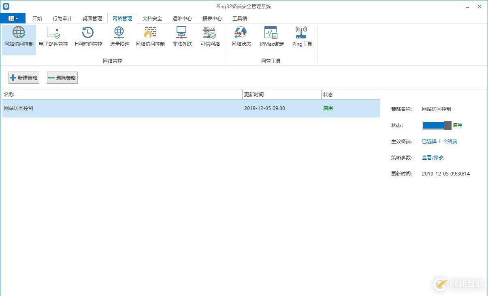Open 非法外联 tool
488x296 pixels.
(x=182, y=37)
